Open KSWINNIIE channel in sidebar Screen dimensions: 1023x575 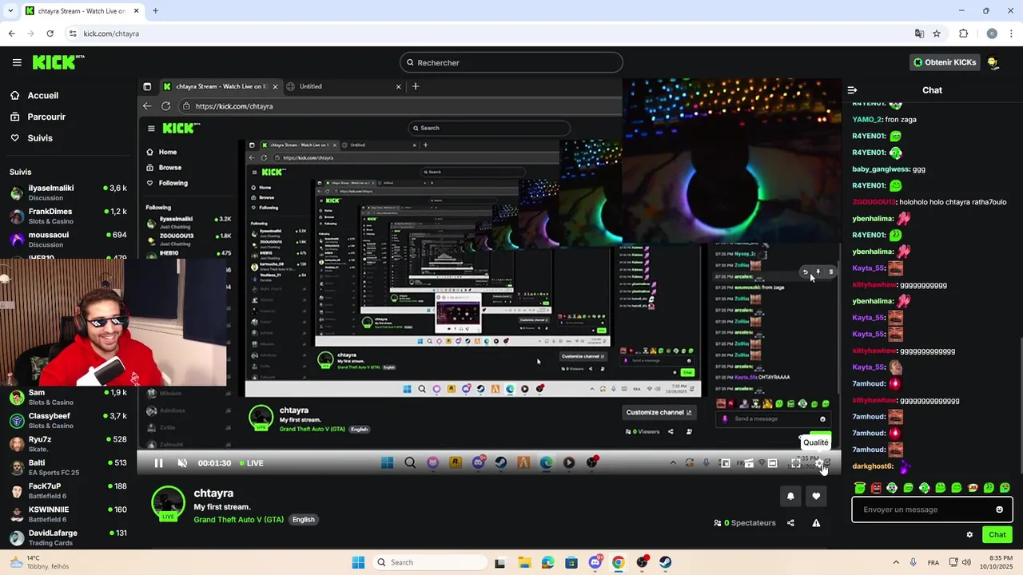click(x=68, y=514)
